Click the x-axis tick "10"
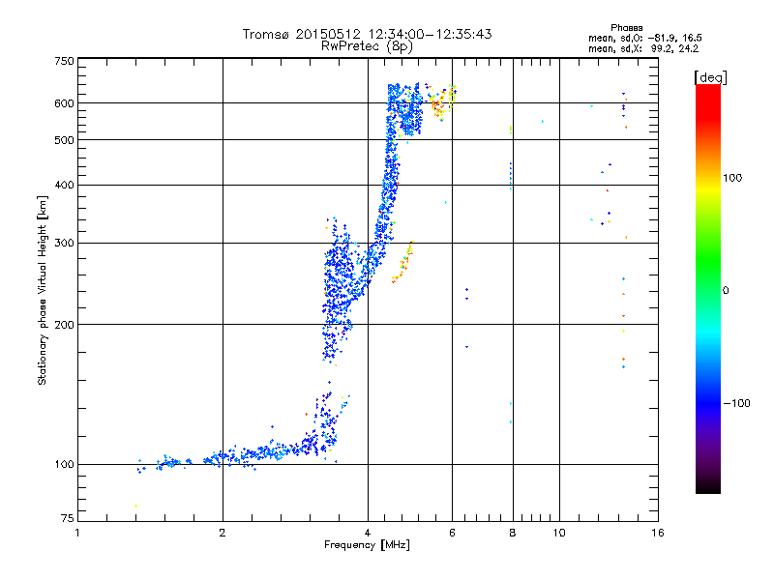Screen dimensions: 774x580 point(559,533)
